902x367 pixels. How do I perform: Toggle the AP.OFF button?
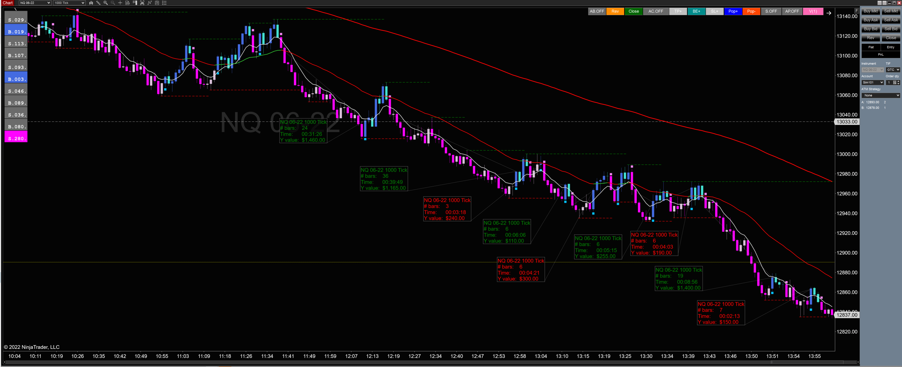coord(792,11)
